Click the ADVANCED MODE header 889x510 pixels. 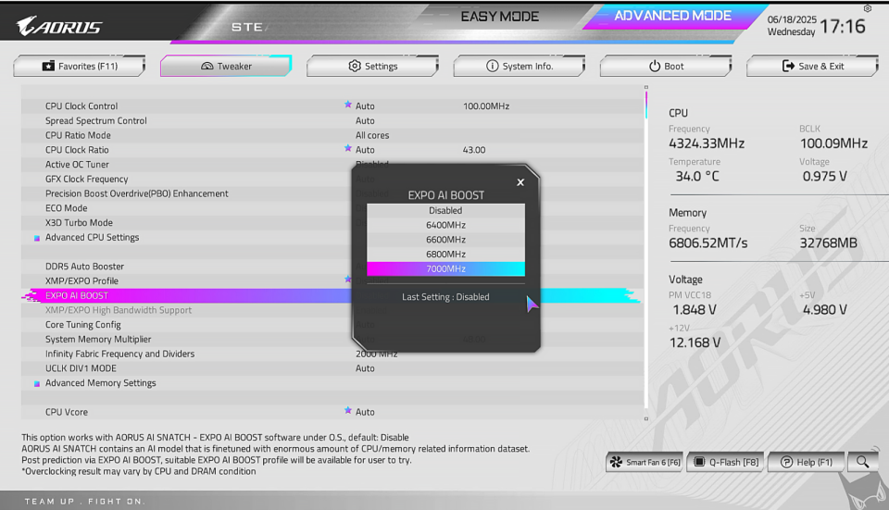click(x=672, y=16)
